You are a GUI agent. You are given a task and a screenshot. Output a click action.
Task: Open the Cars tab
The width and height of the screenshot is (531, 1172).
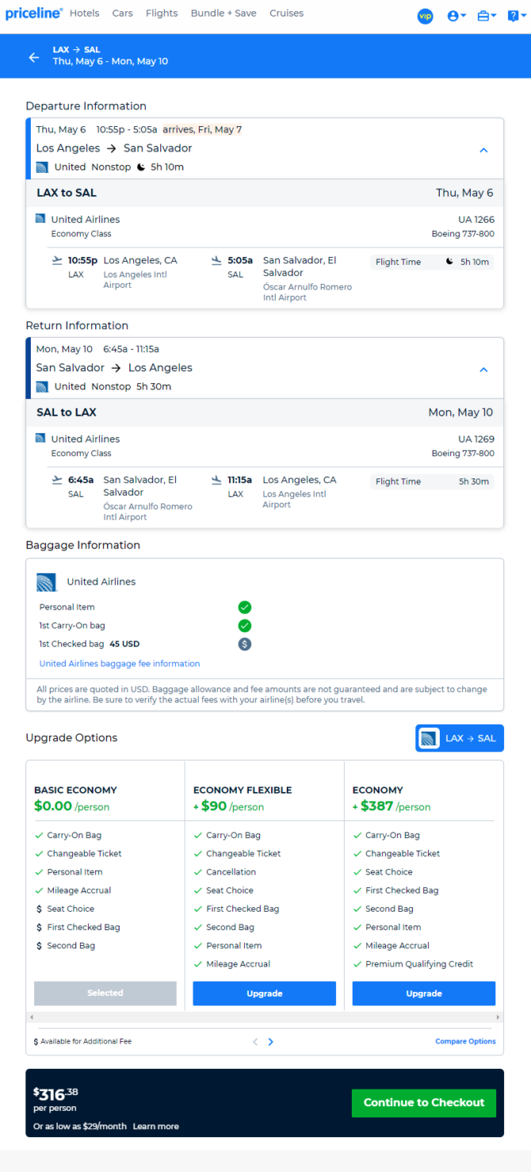click(x=122, y=13)
